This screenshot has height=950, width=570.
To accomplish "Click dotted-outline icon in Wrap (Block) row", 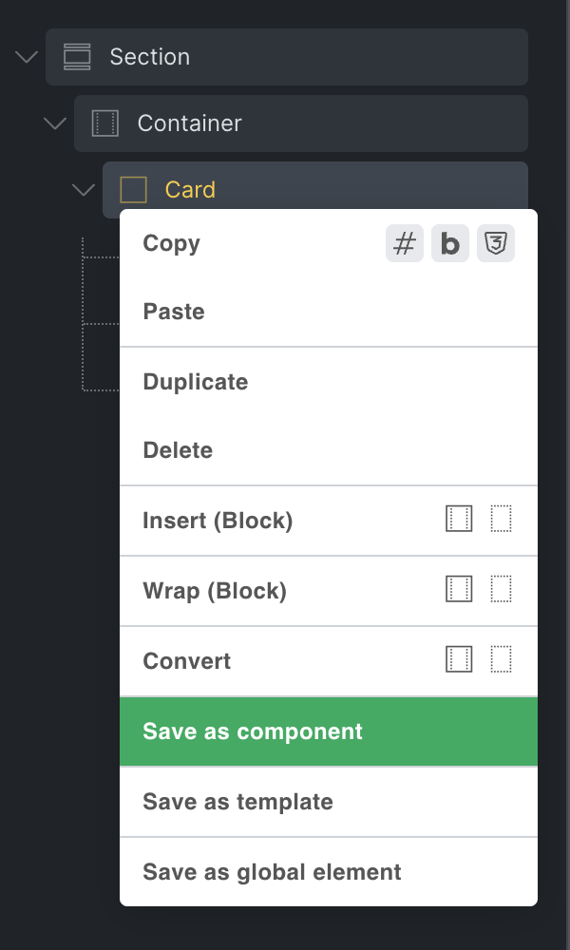I will 501,590.
